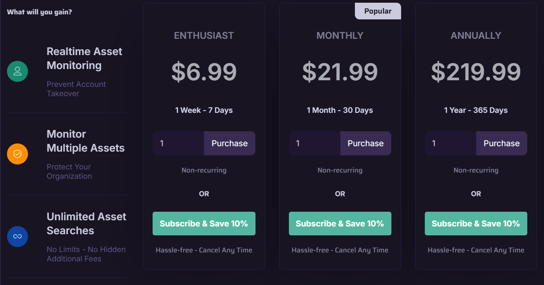
Task: Click the $21.99 Monthly price
Action: [340, 72]
